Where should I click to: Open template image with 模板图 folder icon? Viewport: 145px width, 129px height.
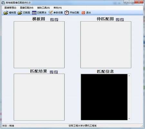point(6,13)
